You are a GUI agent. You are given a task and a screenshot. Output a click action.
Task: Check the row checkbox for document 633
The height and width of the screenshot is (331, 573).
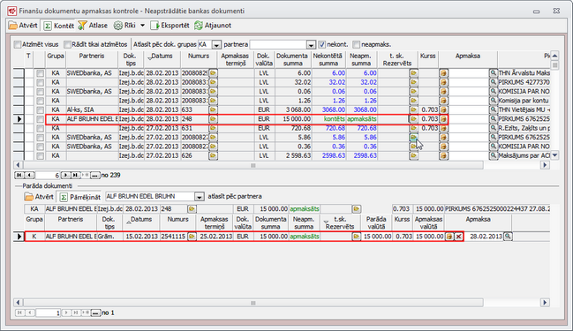pos(40,110)
